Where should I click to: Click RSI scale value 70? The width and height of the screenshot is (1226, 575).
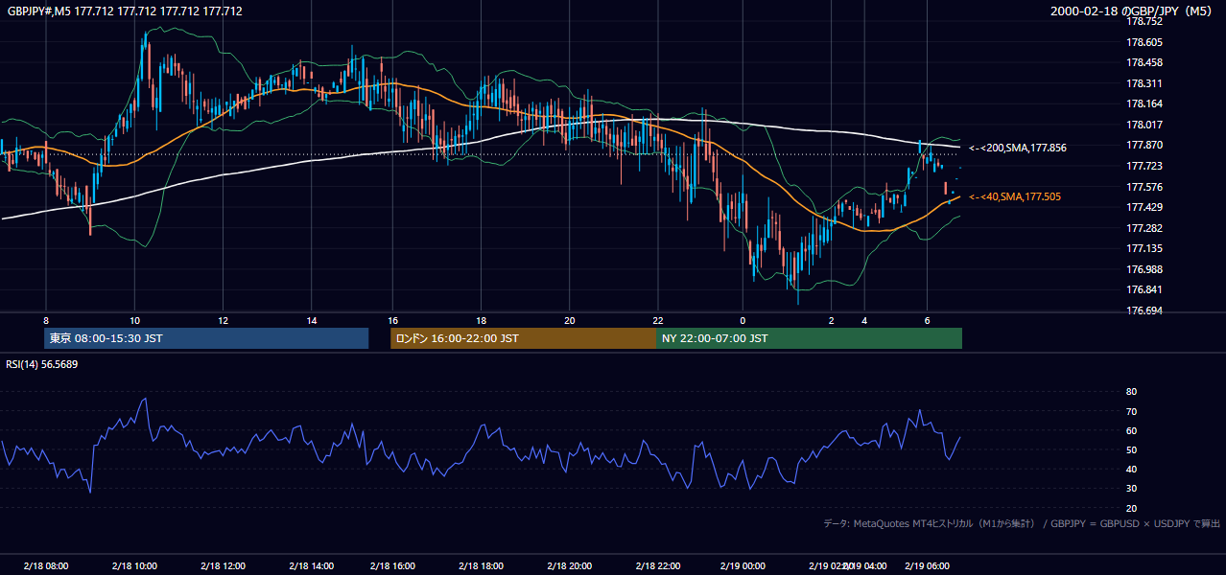[x=1132, y=411]
